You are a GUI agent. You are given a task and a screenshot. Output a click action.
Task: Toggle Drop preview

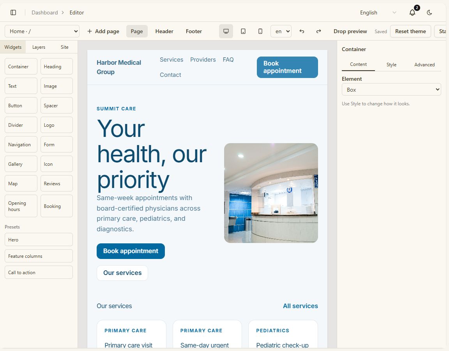350,31
